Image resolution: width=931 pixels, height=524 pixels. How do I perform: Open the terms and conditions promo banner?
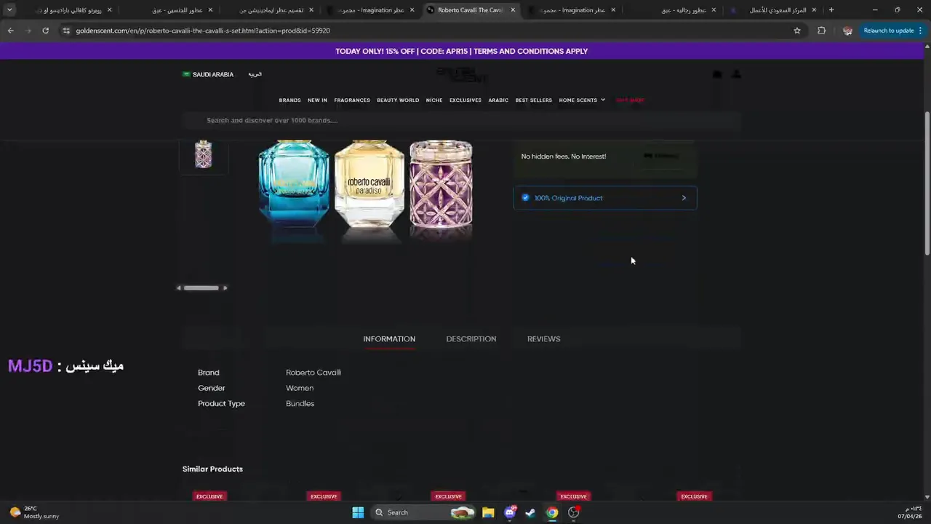click(x=461, y=51)
